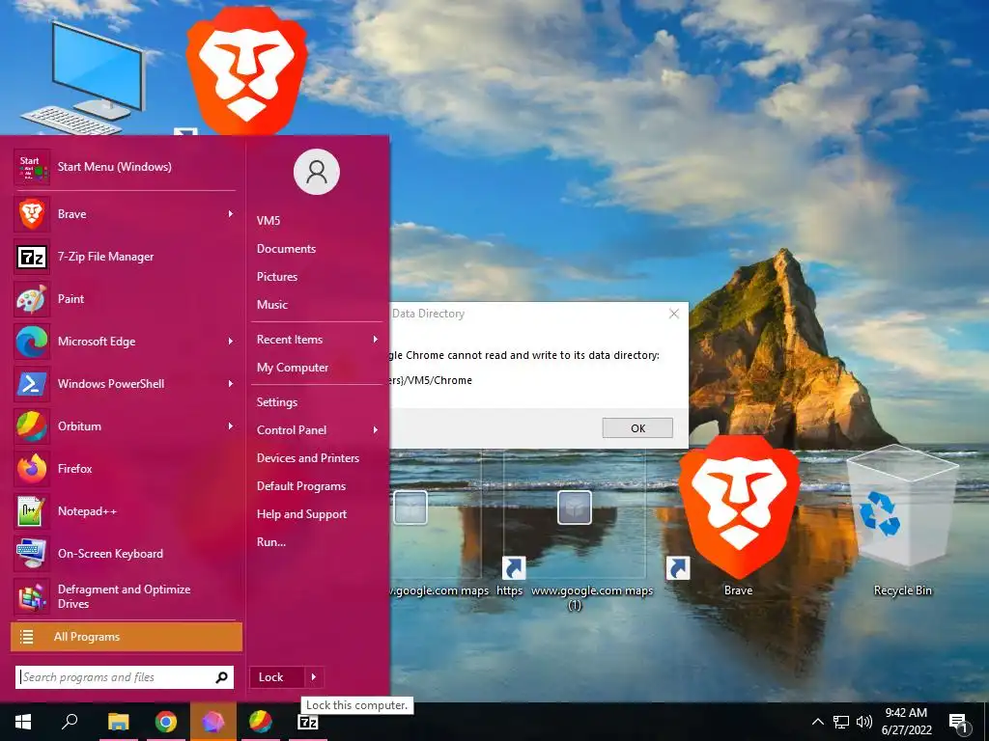
Task: Select the pink Start Menu app taskbar icon
Action: (x=212, y=722)
